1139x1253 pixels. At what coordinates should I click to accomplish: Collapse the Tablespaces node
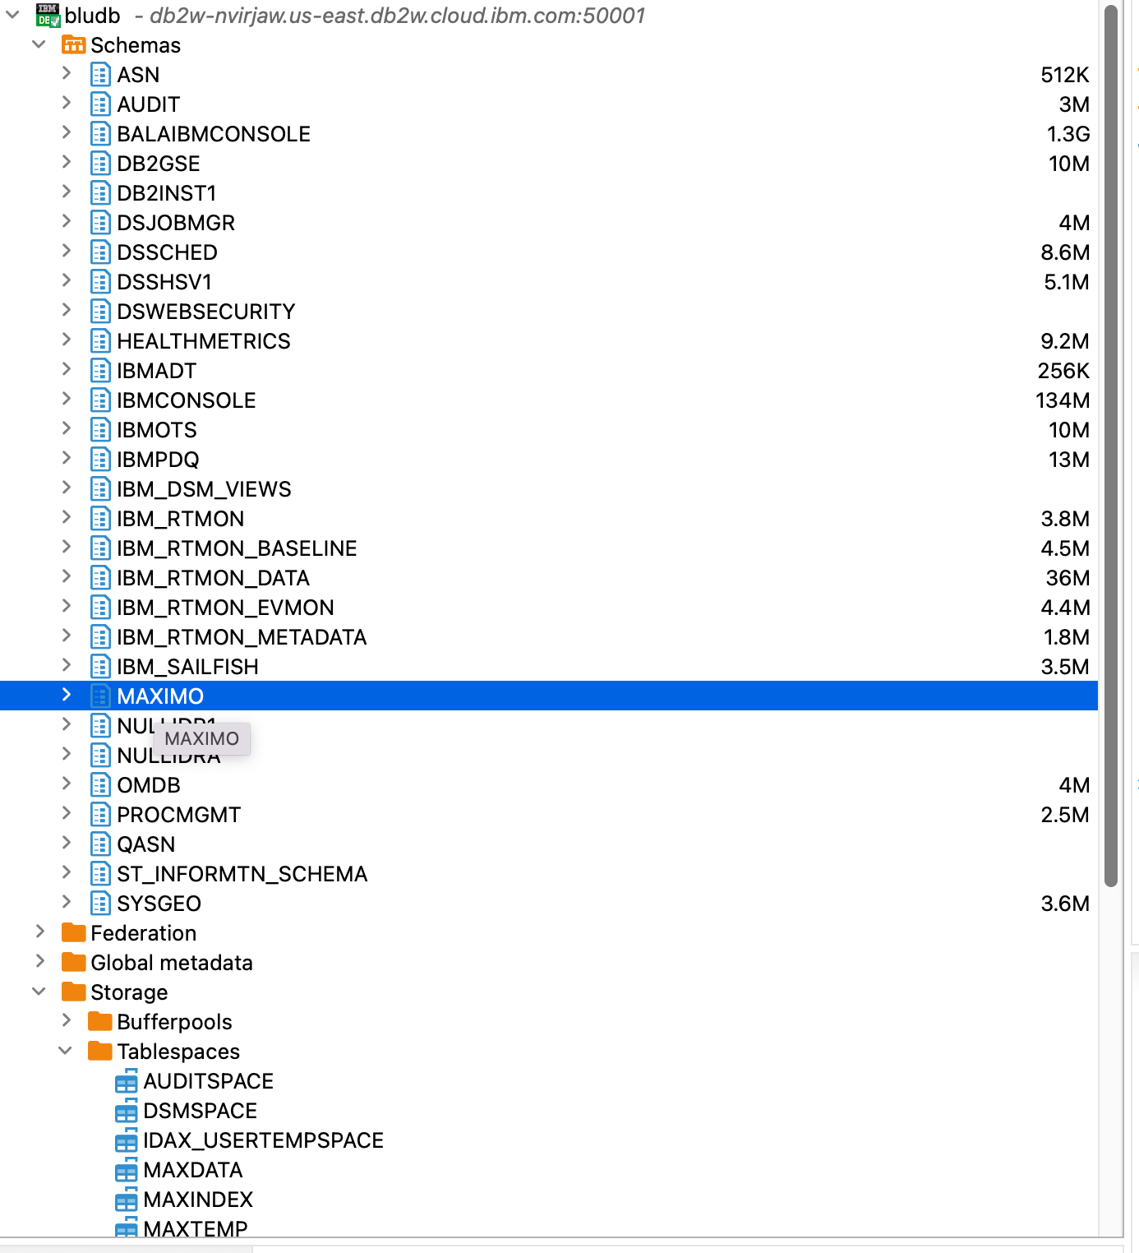point(67,1051)
